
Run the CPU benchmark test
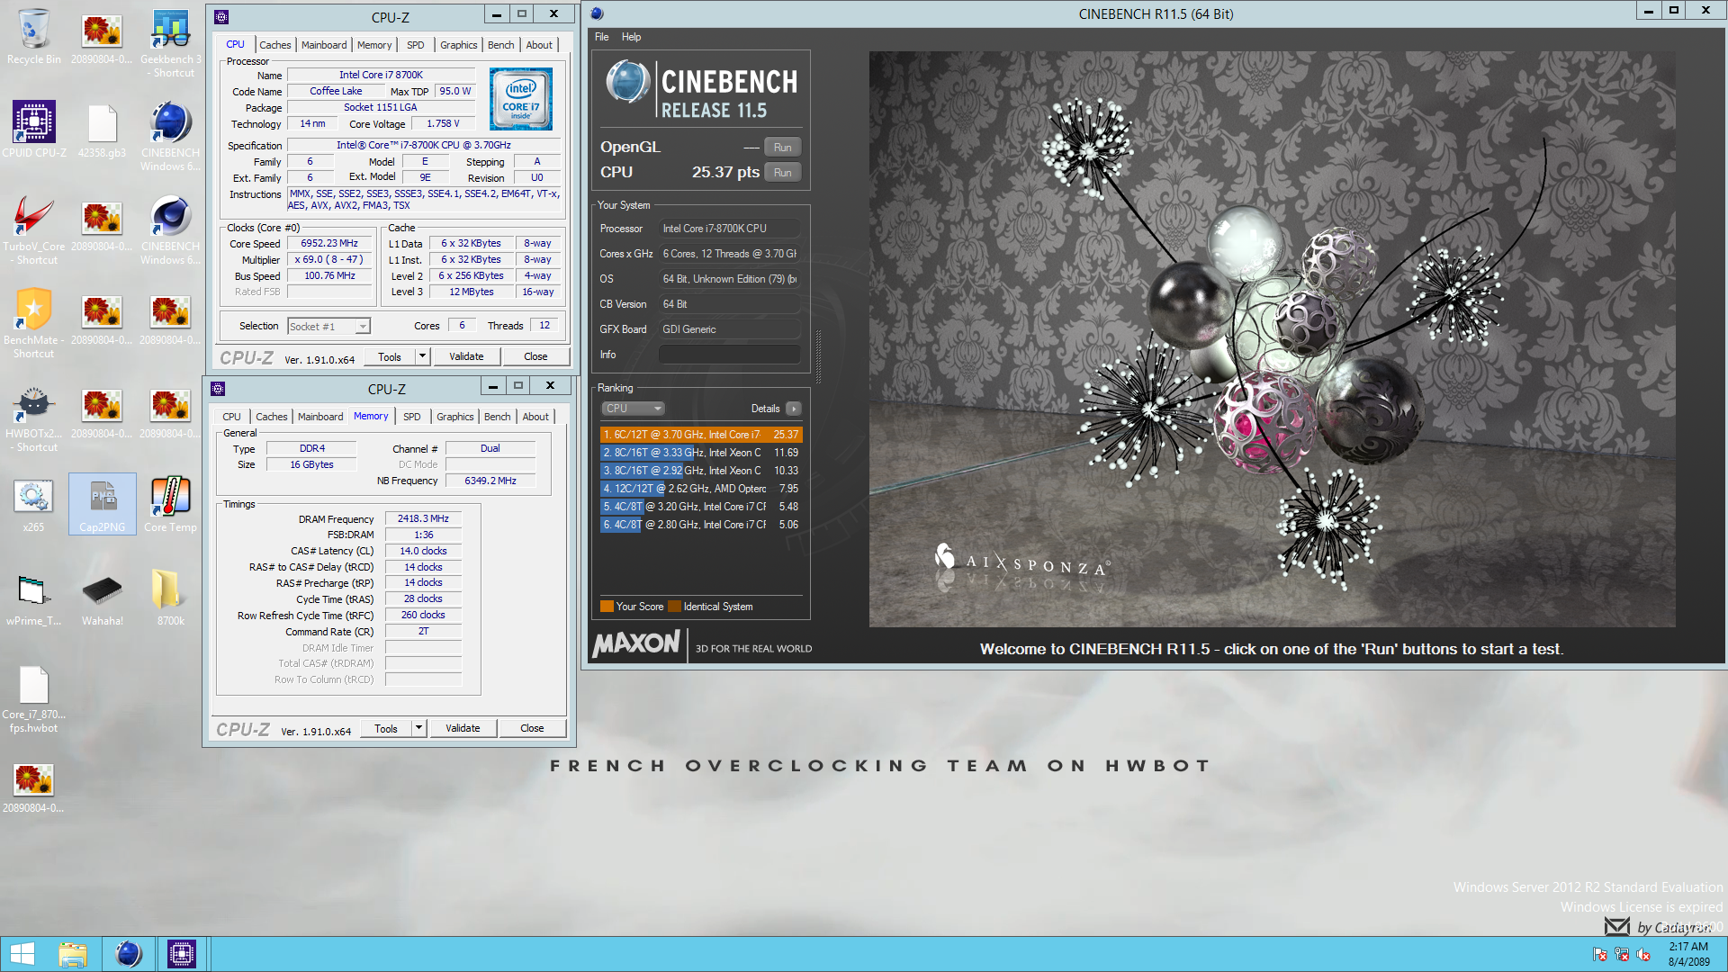click(x=782, y=173)
